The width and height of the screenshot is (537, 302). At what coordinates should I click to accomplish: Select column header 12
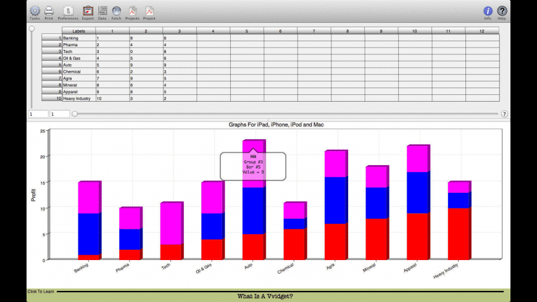[x=482, y=31]
